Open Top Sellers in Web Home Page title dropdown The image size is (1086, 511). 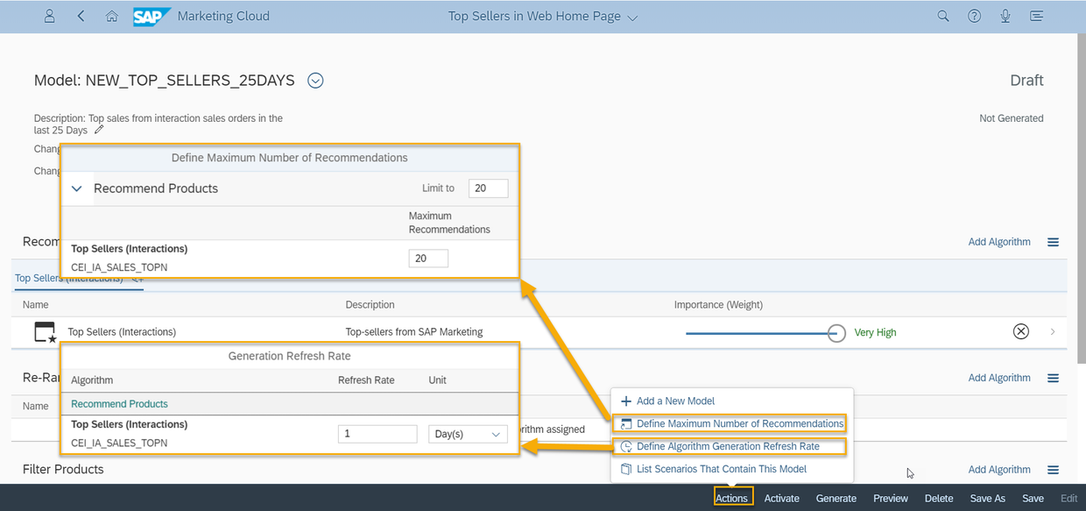[x=633, y=17]
